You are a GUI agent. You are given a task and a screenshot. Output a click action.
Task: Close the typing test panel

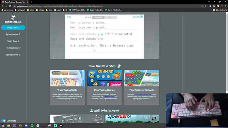coord(138,17)
